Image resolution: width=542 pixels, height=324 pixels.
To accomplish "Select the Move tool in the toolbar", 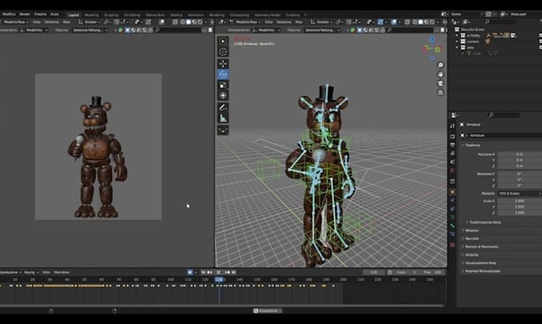I will click(x=223, y=64).
